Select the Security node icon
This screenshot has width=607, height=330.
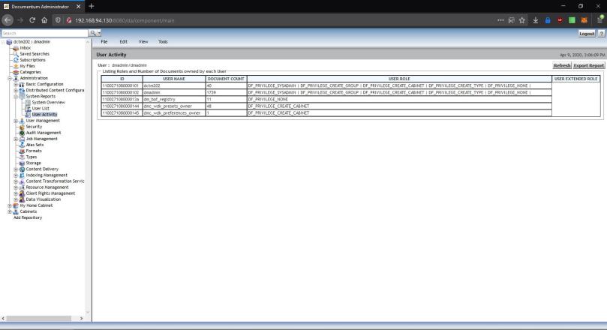(x=21, y=127)
